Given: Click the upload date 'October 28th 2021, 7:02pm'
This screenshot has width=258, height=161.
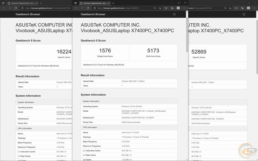Looking at the screenshot, I should coord(203,82).
